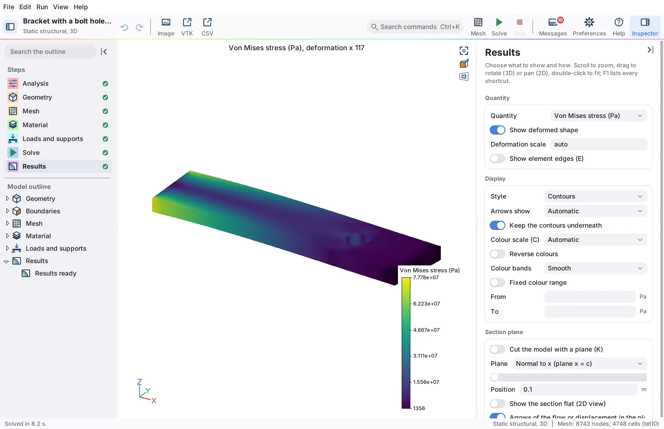The height and width of the screenshot is (429, 664).
Task: Click the Search the outline field
Action: [50, 52]
